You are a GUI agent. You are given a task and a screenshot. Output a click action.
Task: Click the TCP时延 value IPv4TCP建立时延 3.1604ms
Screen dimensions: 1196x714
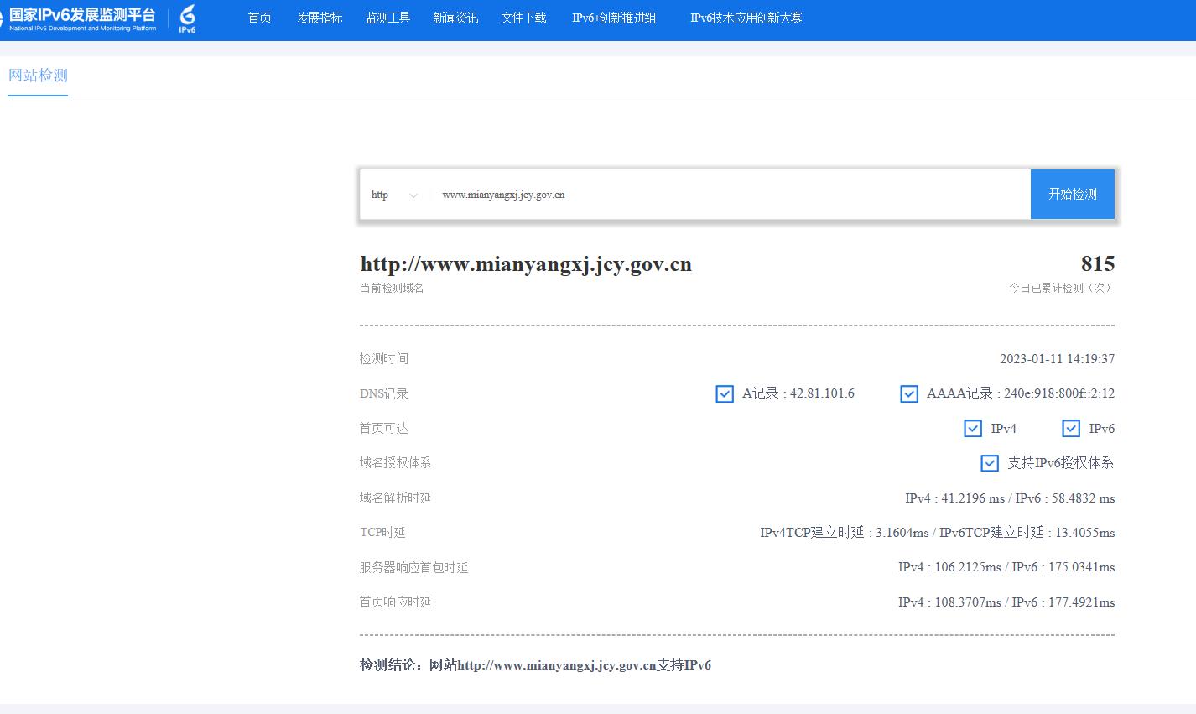(x=845, y=533)
